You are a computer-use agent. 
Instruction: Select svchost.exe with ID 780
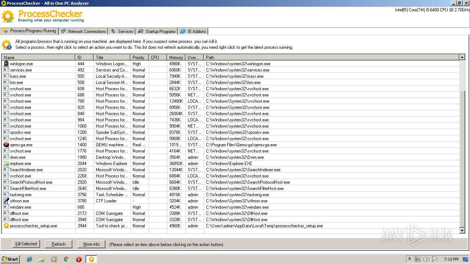(x=231, y=101)
